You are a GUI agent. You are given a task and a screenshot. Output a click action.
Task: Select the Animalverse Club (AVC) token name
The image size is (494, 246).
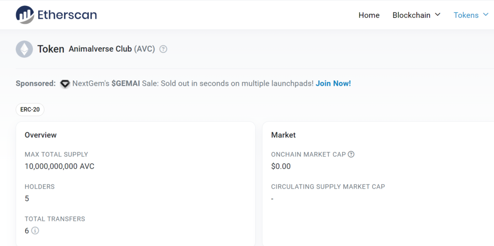click(112, 49)
